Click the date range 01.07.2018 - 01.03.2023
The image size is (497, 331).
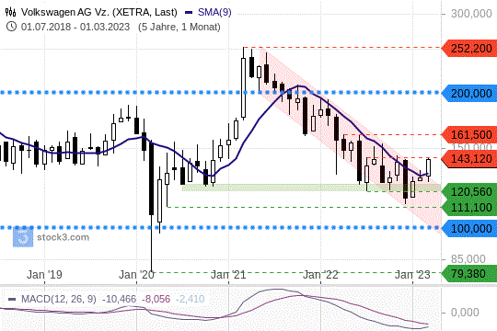(x=75, y=27)
